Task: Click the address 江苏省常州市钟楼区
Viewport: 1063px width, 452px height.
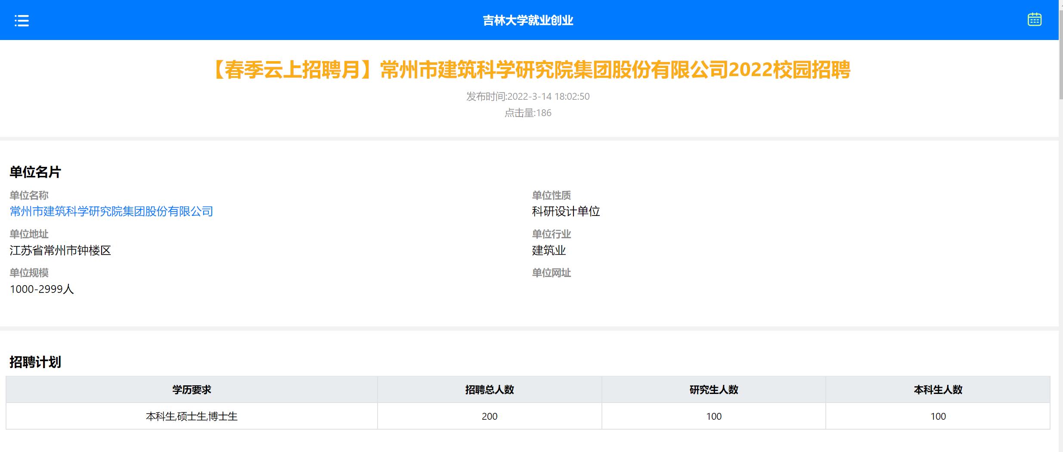Action: click(60, 250)
